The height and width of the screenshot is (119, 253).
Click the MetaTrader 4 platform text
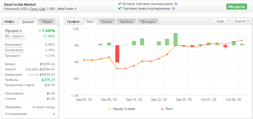coord(67,9)
